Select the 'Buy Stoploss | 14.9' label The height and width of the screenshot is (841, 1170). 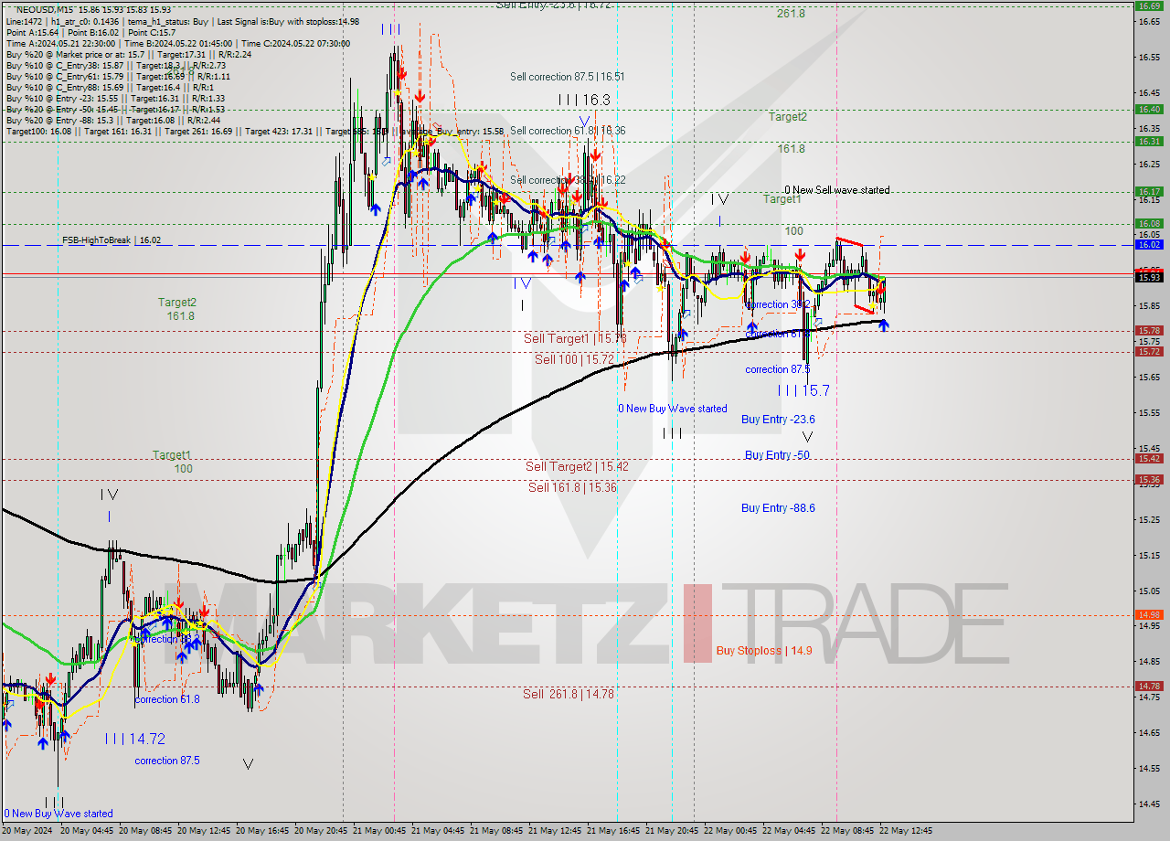(x=763, y=651)
